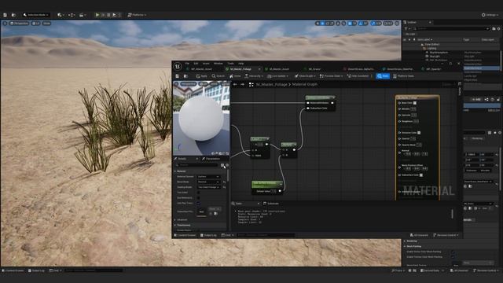This screenshot has width=503, height=283.
Task: Open the Live Update dropdown
Action: pos(277,76)
